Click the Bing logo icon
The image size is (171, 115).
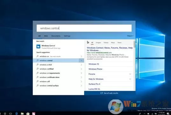click(x=88, y=42)
